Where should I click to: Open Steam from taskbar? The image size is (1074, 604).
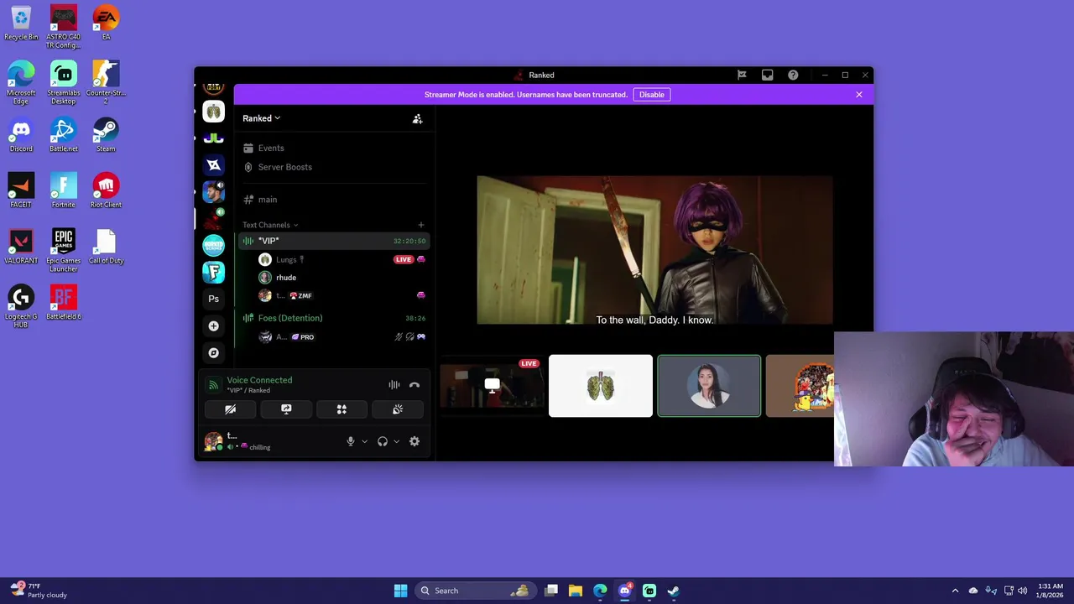point(674,591)
